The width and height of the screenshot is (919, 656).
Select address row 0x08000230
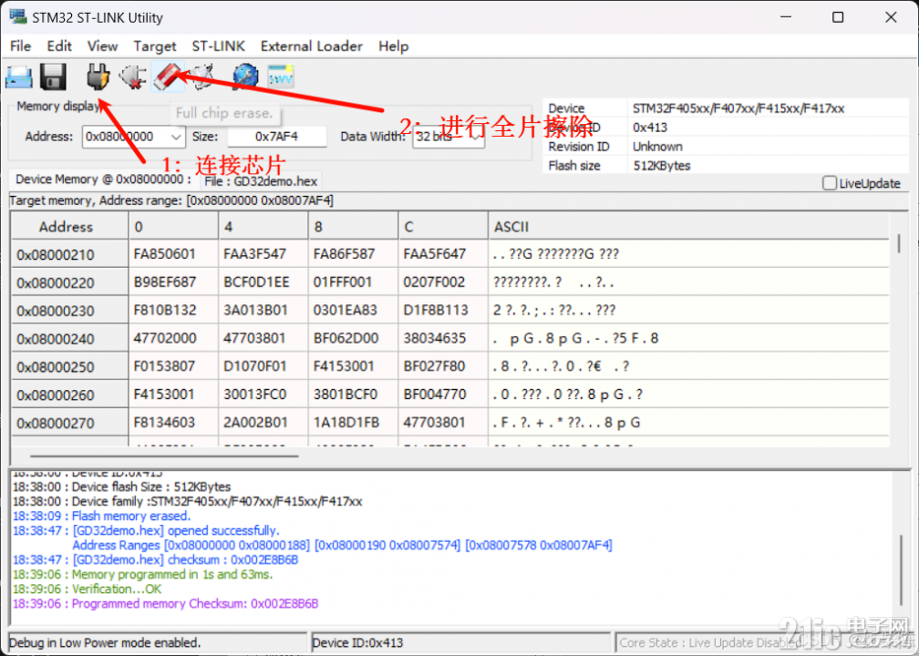pyautogui.click(x=69, y=311)
